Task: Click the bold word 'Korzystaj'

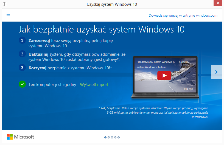Action: [37, 68]
